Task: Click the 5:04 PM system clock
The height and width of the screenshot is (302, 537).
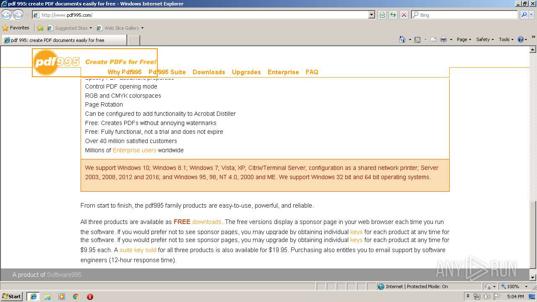Action: (515, 297)
